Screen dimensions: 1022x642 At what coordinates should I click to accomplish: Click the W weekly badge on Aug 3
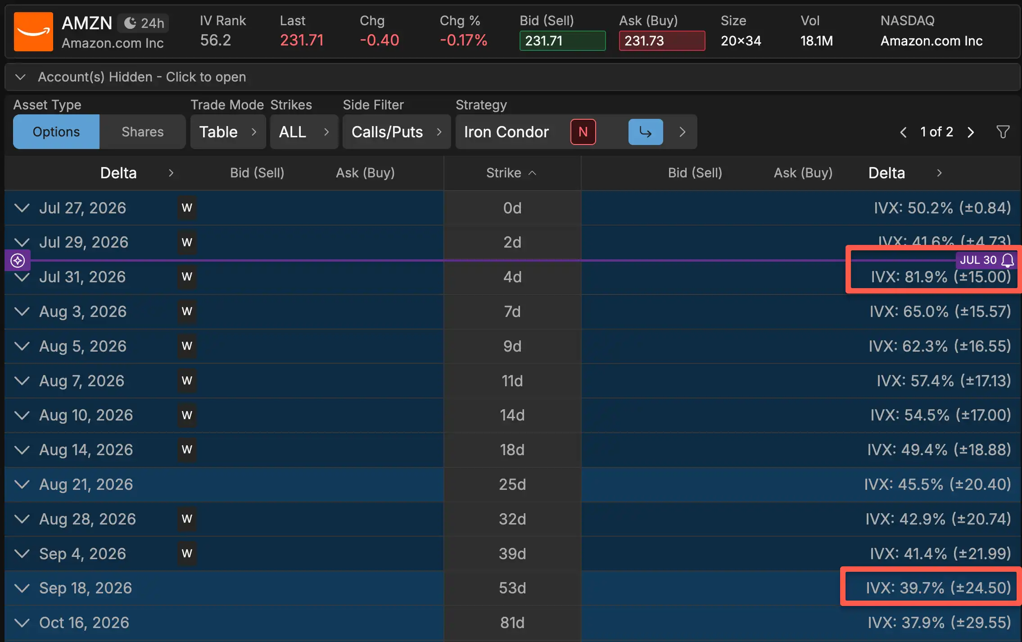(x=187, y=312)
